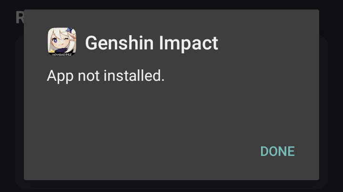The height and width of the screenshot is (192, 343).
Task: Dismiss by clicking dimmed area below the dialog
Action: [x=171, y=186]
